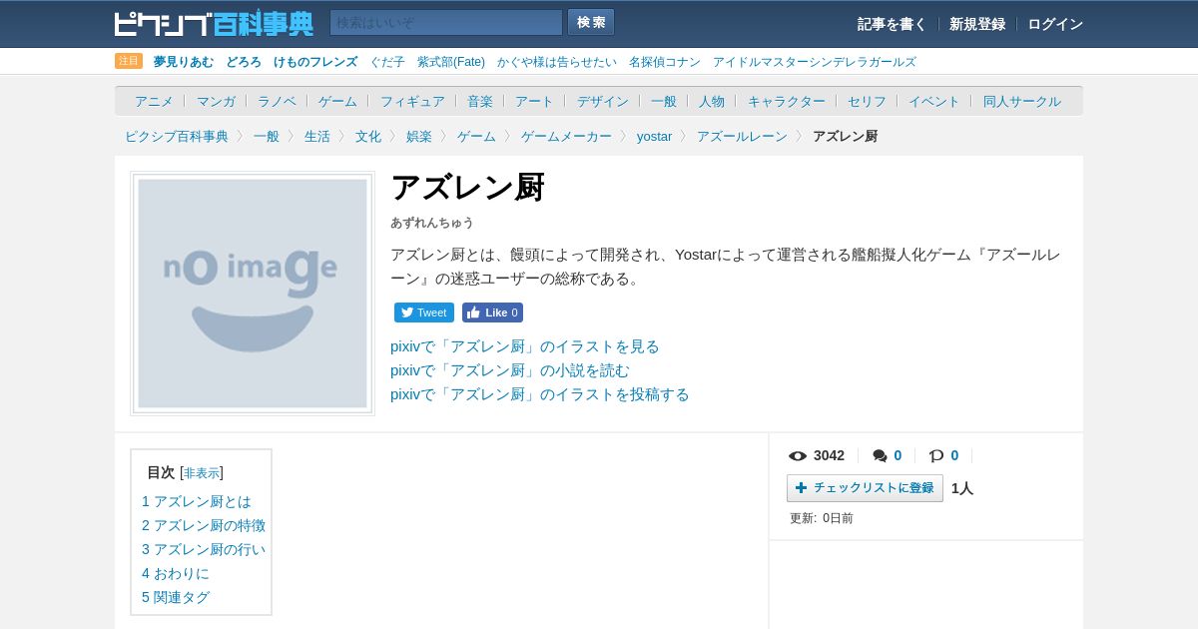1198x629 pixels.
Task: Click the orange 注目 badge
Action: pyautogui.click(x=129, y=61)
